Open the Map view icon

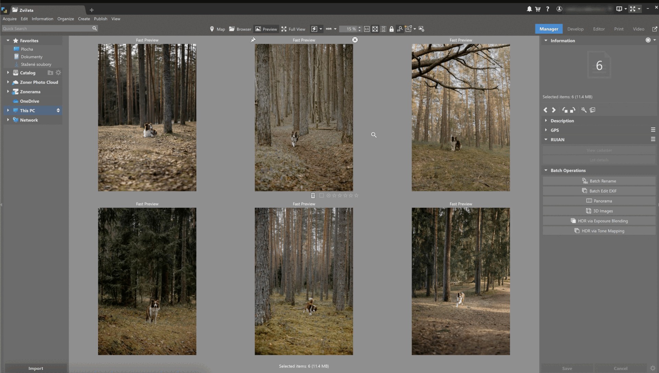pos(212,29)
